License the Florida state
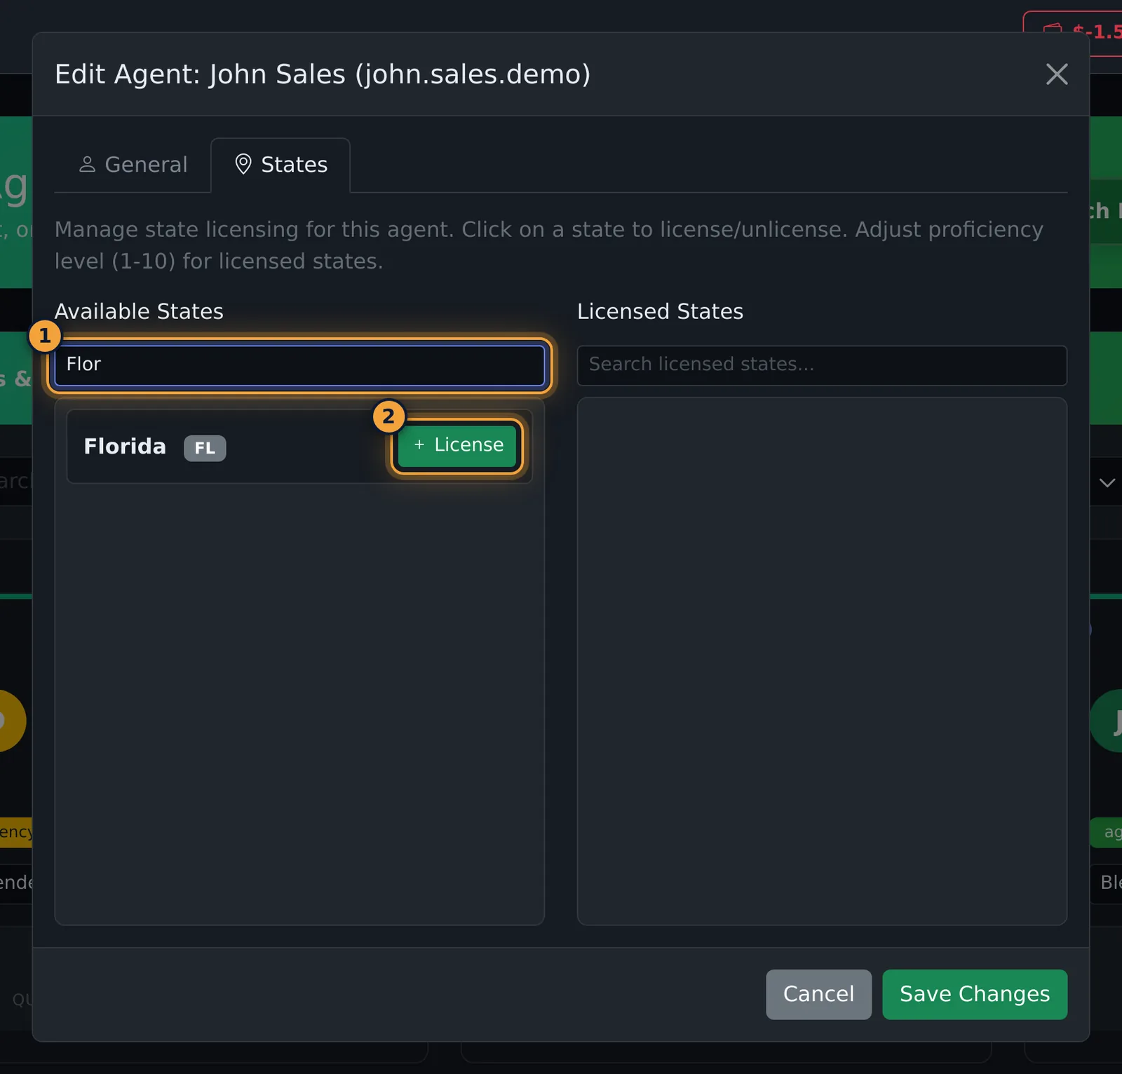The width and height of the screenshot is (1122, 1074). pyautogui.click(x=457, y=446)
